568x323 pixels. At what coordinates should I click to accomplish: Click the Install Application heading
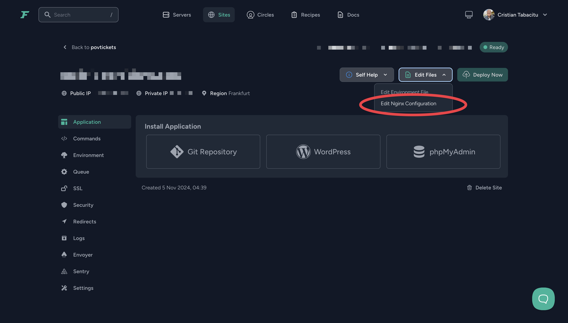pyautogui.click(x=173, y=126)
